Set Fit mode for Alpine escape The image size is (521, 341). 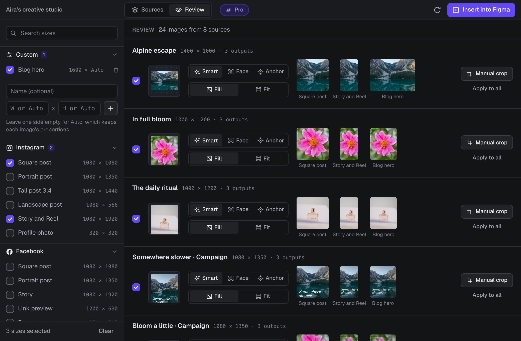263,90
